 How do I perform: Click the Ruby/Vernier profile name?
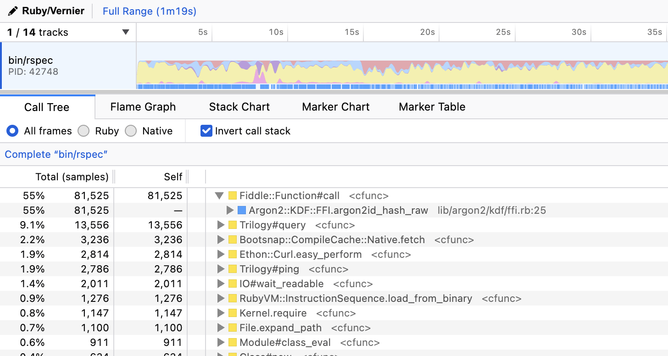point(53,11)
